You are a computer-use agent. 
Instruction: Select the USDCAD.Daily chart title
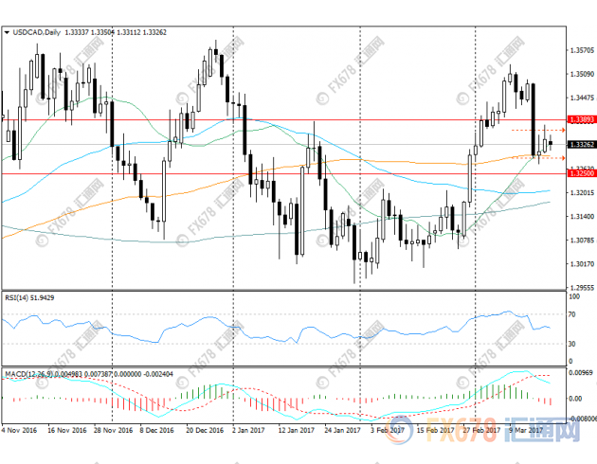pos(37,33)
